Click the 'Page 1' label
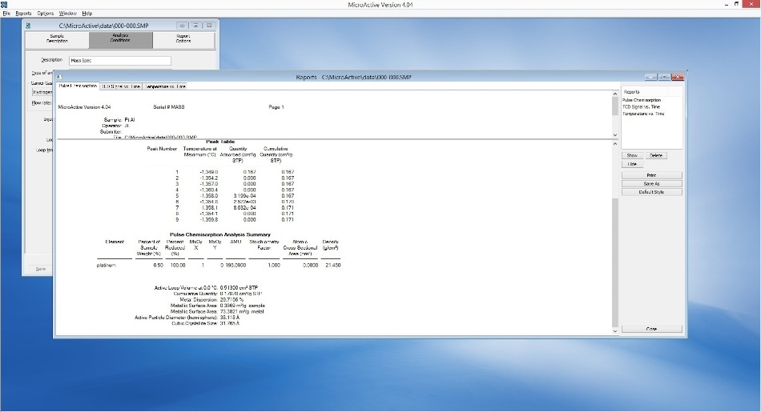Screen dimensions: 761x412 tap(276, 107)
